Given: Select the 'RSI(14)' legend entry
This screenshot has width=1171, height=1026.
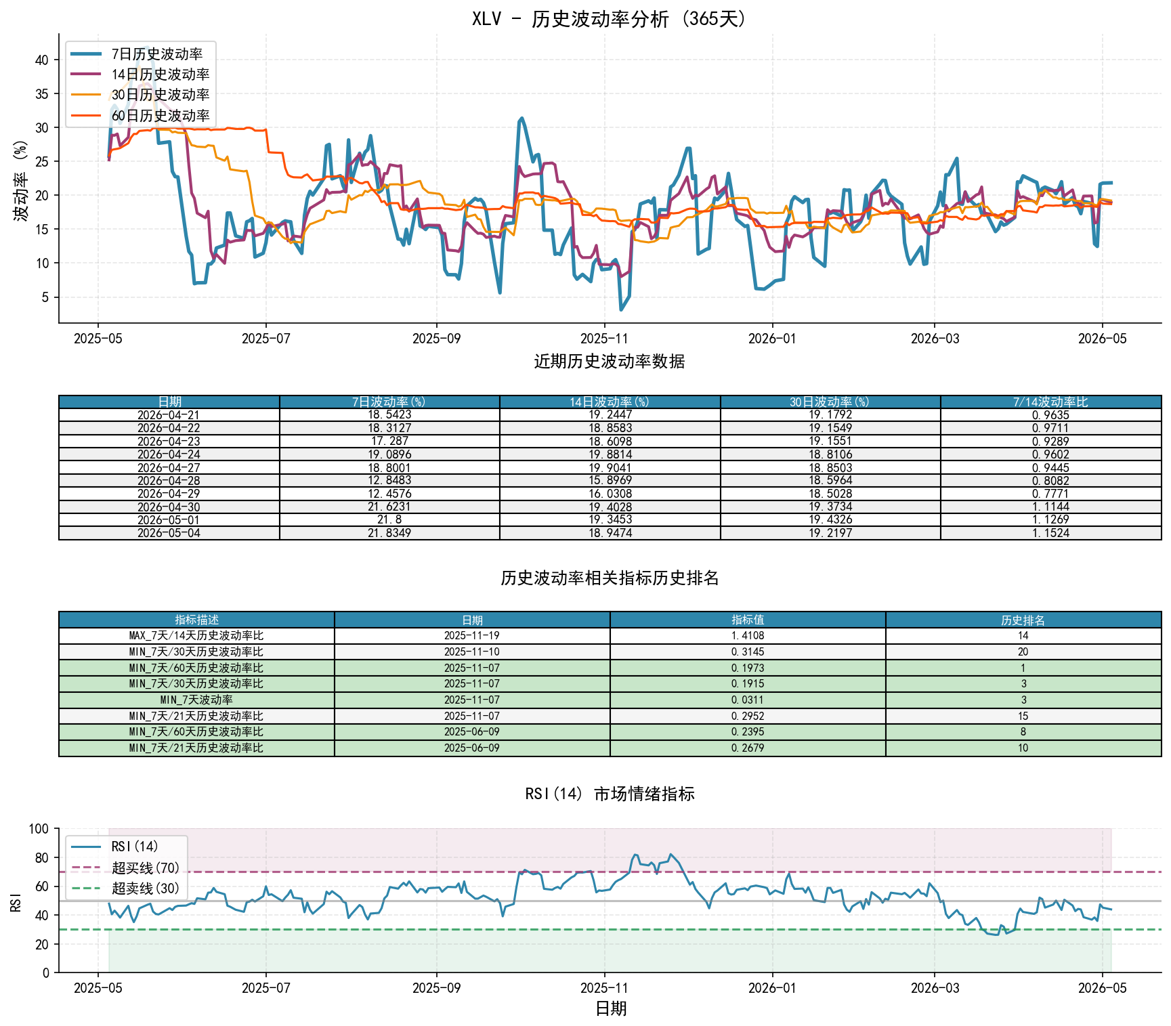Looking at the screenshot, I should click(x=115, y=847).
